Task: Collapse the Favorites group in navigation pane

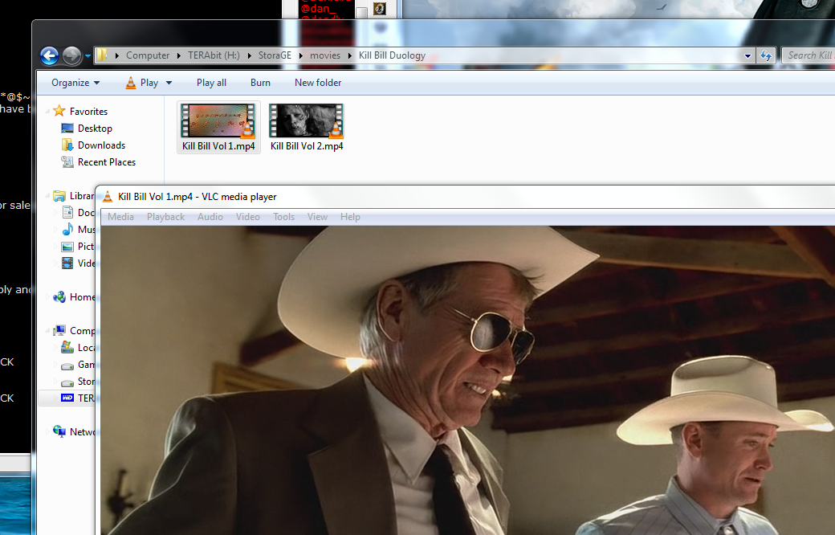Action: click(47, 112)
